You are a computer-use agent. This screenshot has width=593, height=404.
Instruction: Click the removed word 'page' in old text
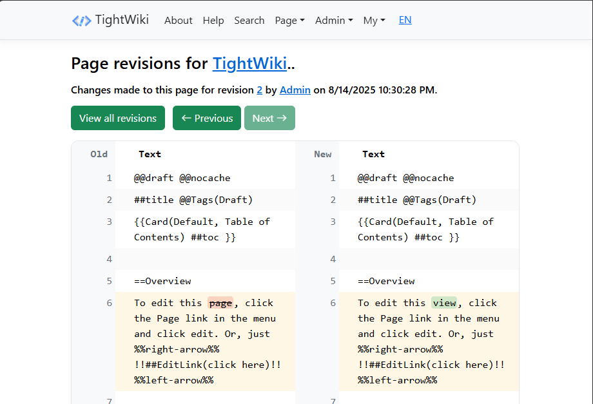point(220,303)
